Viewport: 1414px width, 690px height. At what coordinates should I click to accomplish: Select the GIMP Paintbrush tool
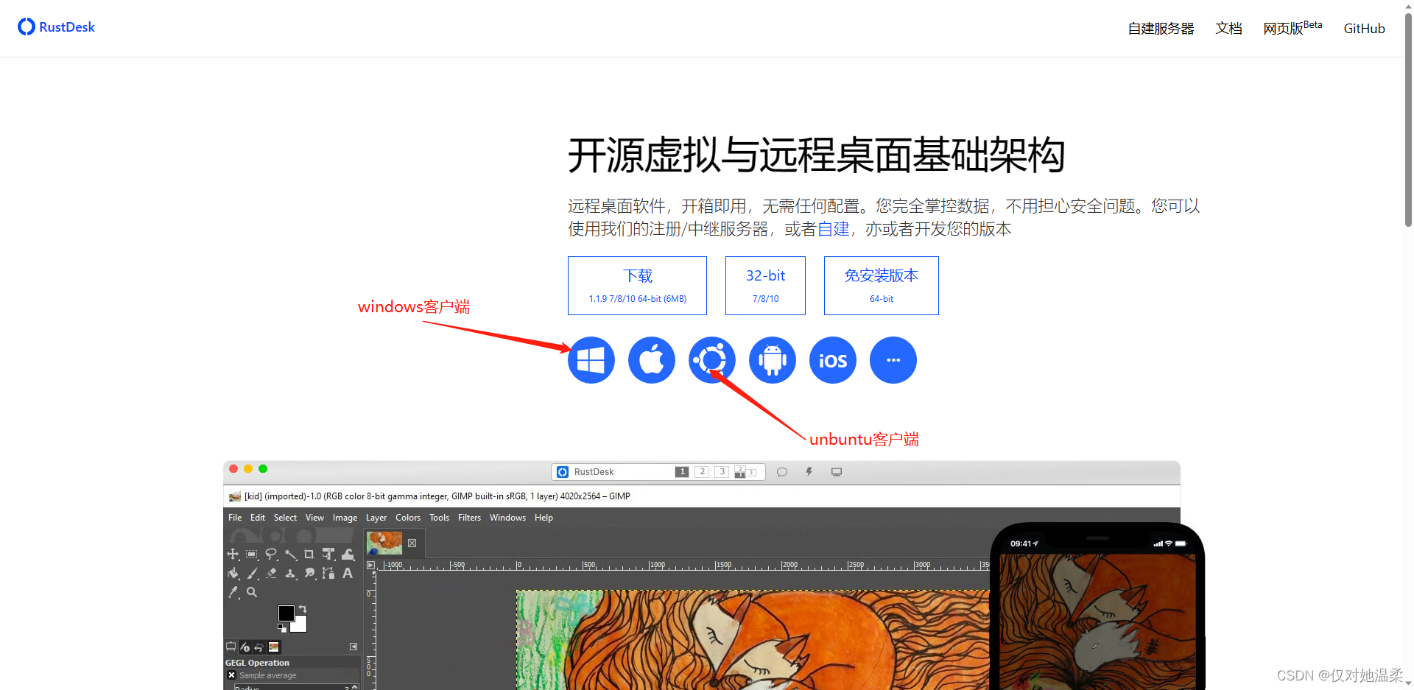pyautogui.click(x=252, y=573)
